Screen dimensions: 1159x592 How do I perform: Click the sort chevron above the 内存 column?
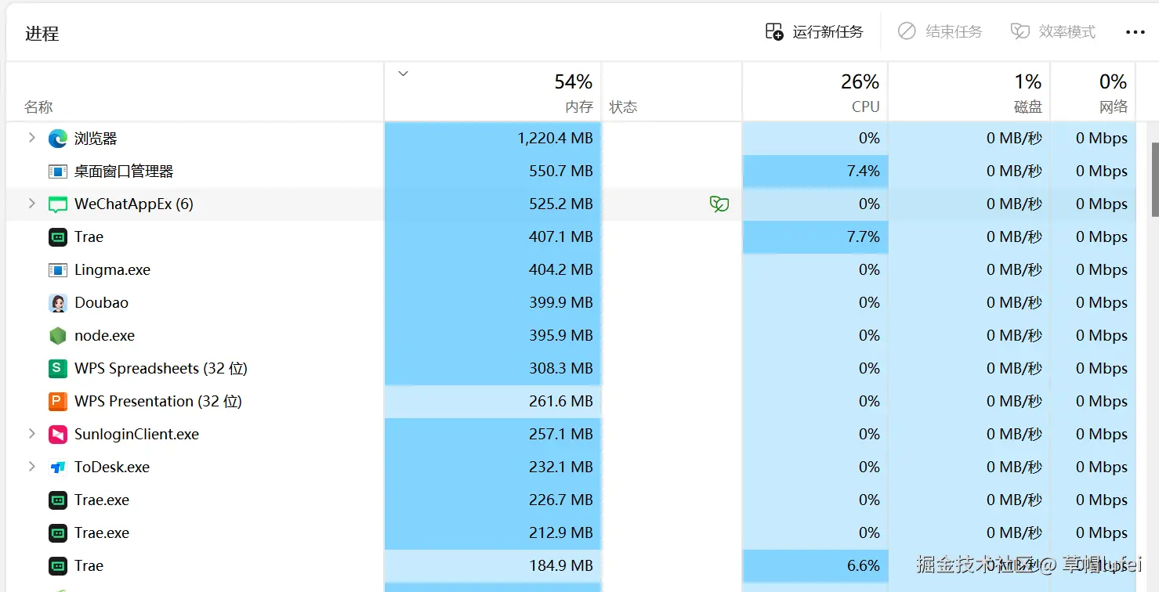point(403,74)
